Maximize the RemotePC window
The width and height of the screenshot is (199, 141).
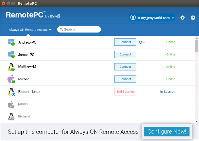click(x=13, y=3)
